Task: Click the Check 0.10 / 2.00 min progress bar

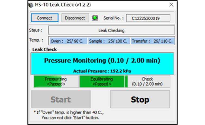Action: click(x=148, y=81)
